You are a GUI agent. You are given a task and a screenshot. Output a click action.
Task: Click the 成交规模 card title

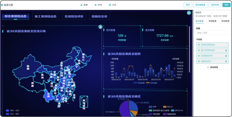pyautogui.click(x=149, y=30)
